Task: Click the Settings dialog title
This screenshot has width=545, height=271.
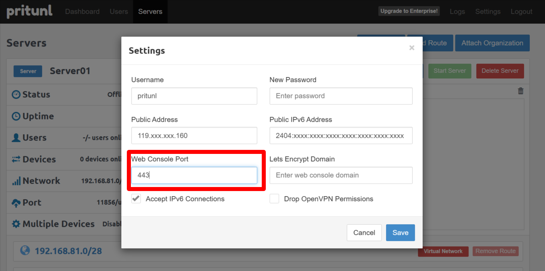Action: click(x=147, y=51)
